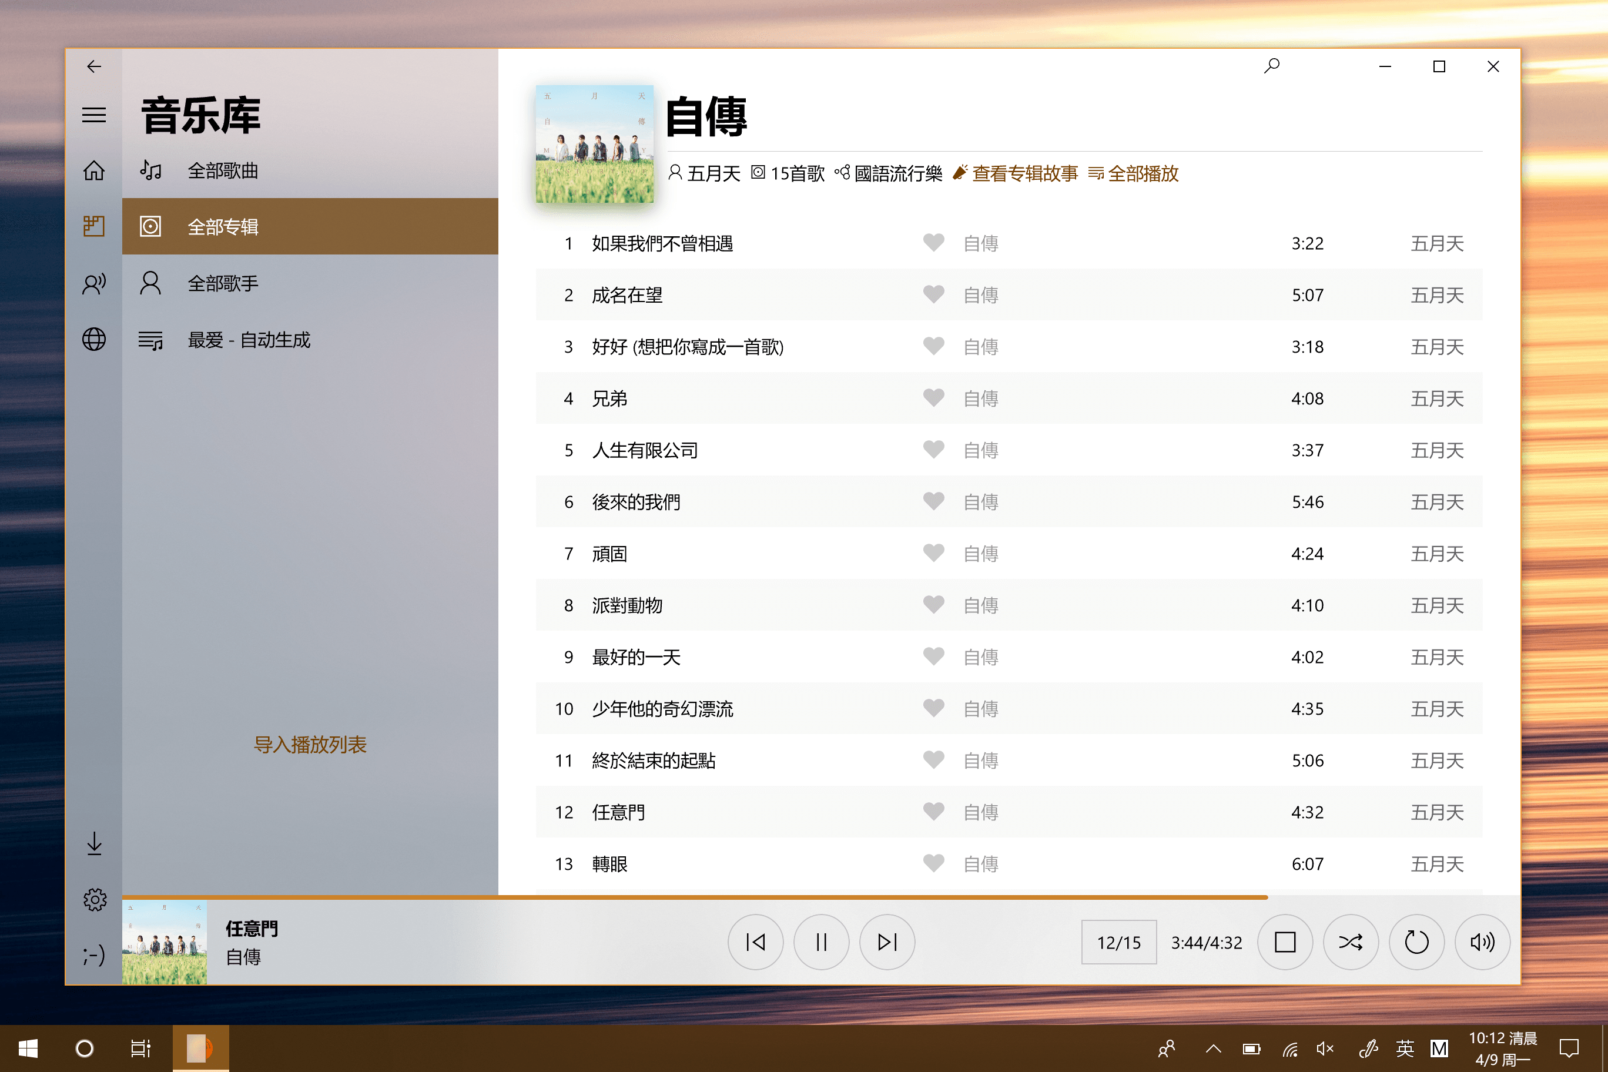Toggle heart for 任意門

pos(933,812)
